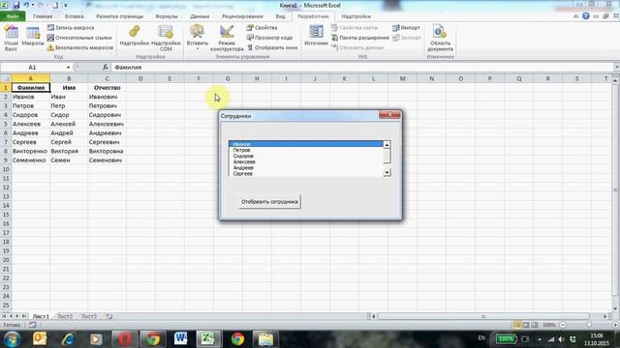
Task: Click View Code button
Action: click(x=269, y=38)
